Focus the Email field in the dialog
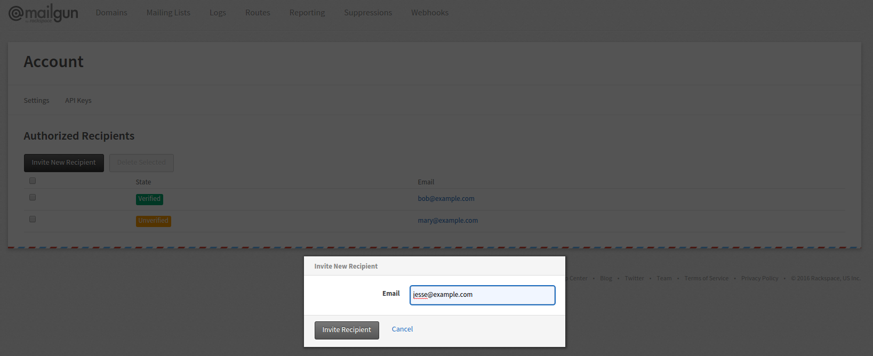Image resolution: width=873 pixels, height=356 pixels. (483, 295)
